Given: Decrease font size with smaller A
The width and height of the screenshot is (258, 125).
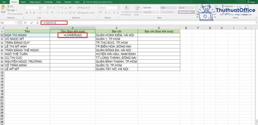Looking at the screenshot, I should pyautogui.click(x=54, y=8).
